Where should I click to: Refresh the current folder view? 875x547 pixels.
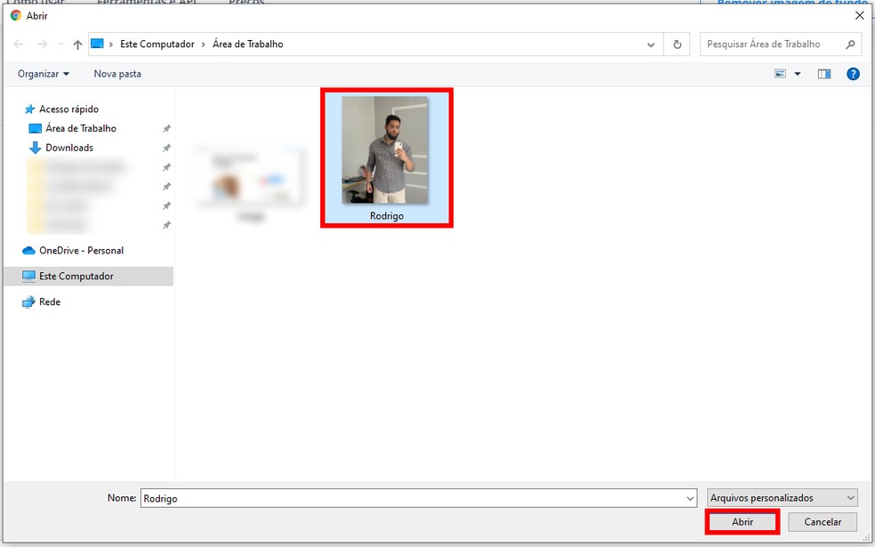point(677,44)
